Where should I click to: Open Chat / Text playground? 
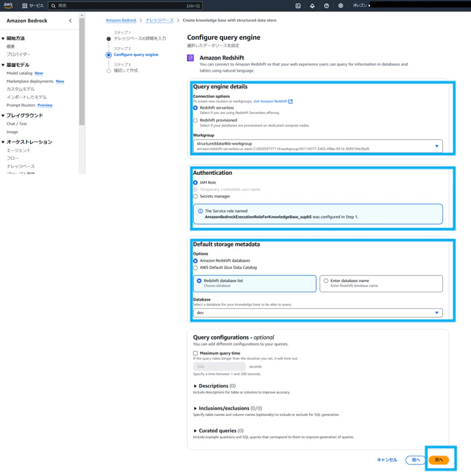(16, 124)
